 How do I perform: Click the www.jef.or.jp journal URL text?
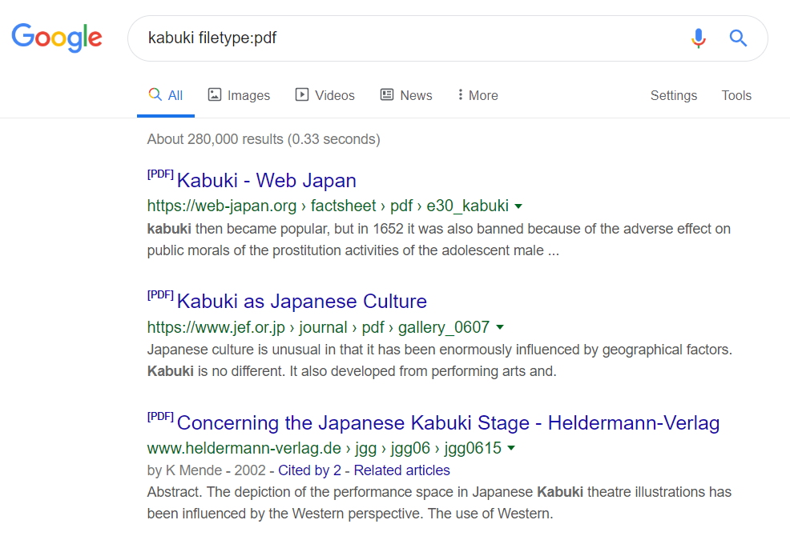click(318, 327)
